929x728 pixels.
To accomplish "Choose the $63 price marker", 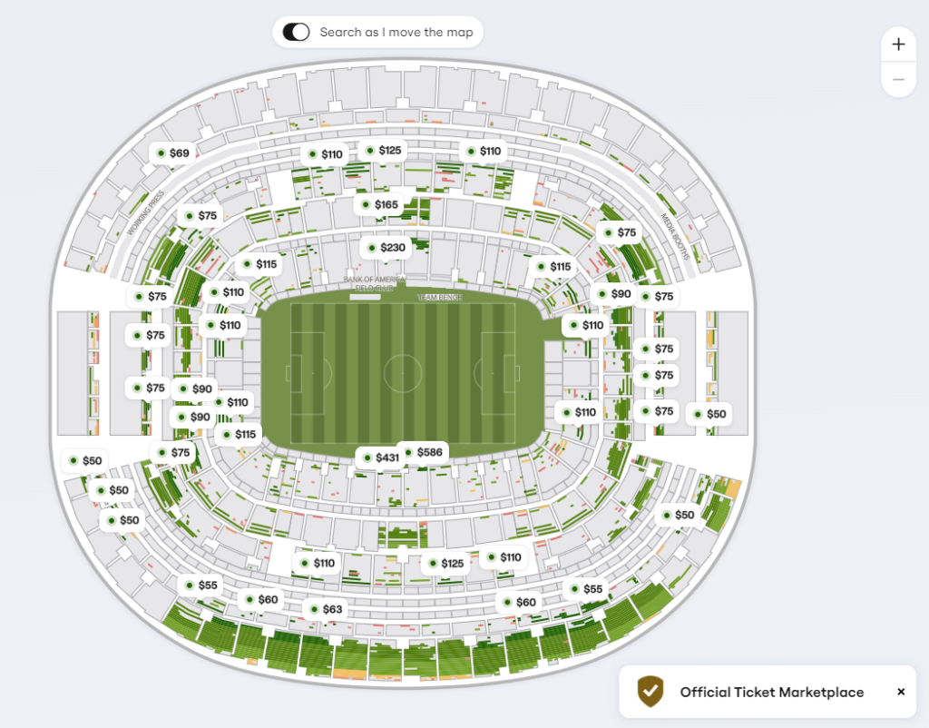I will pyautogui.click(x=325, y=609).
